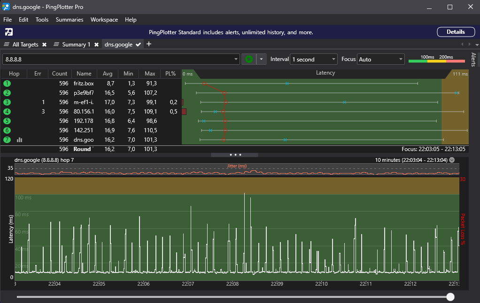Select the dns.google tab
Viewport: 480px width, 303px height.
click(118, 45)
